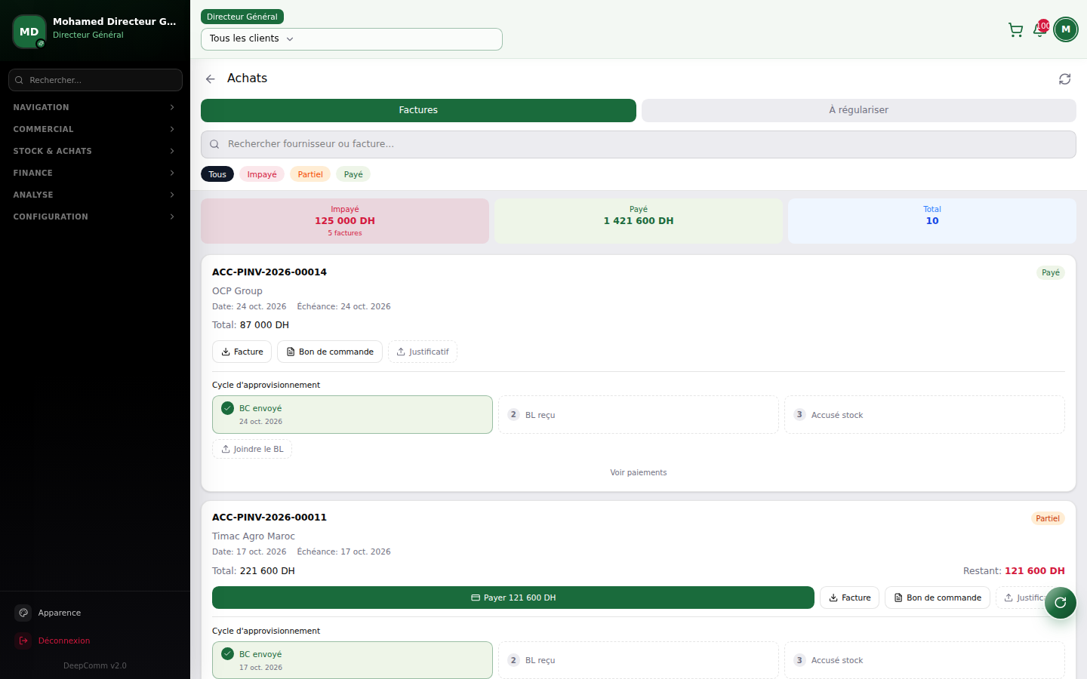Filter invoices by Impayé chip
Screen dimensions: 1087x679
(x=262, y=174)
